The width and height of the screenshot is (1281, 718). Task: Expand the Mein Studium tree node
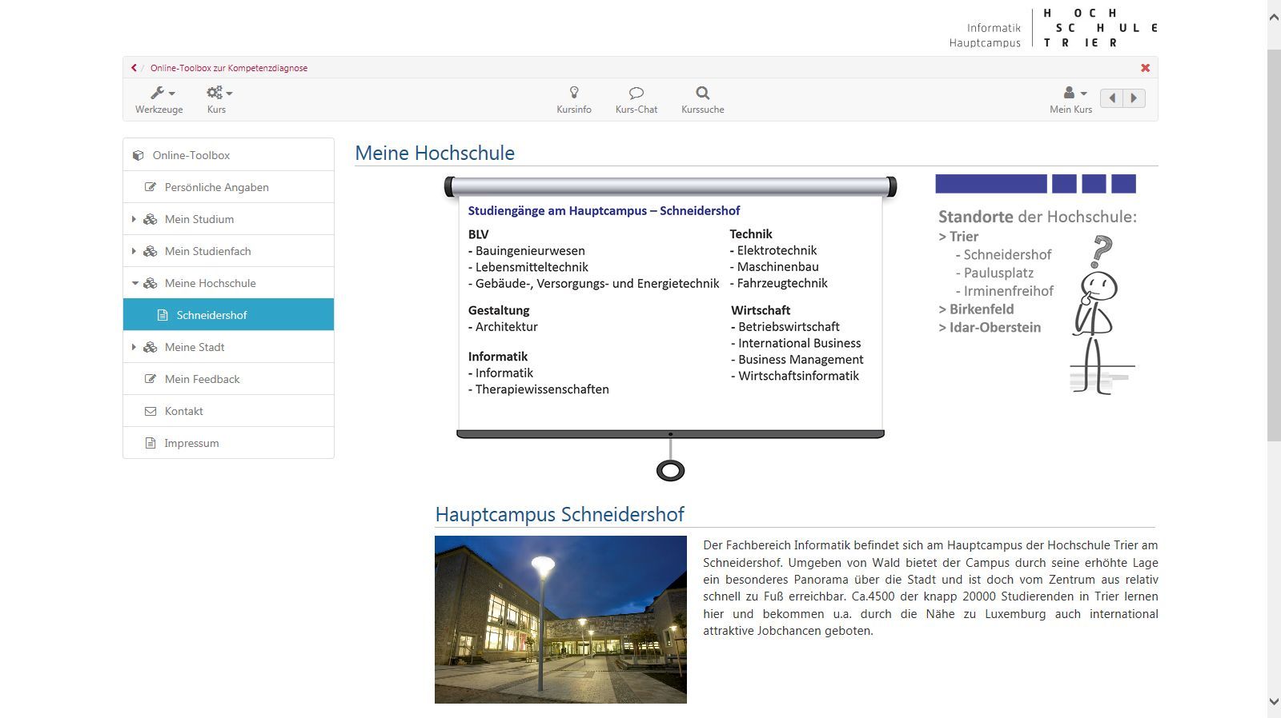[134, 219]
